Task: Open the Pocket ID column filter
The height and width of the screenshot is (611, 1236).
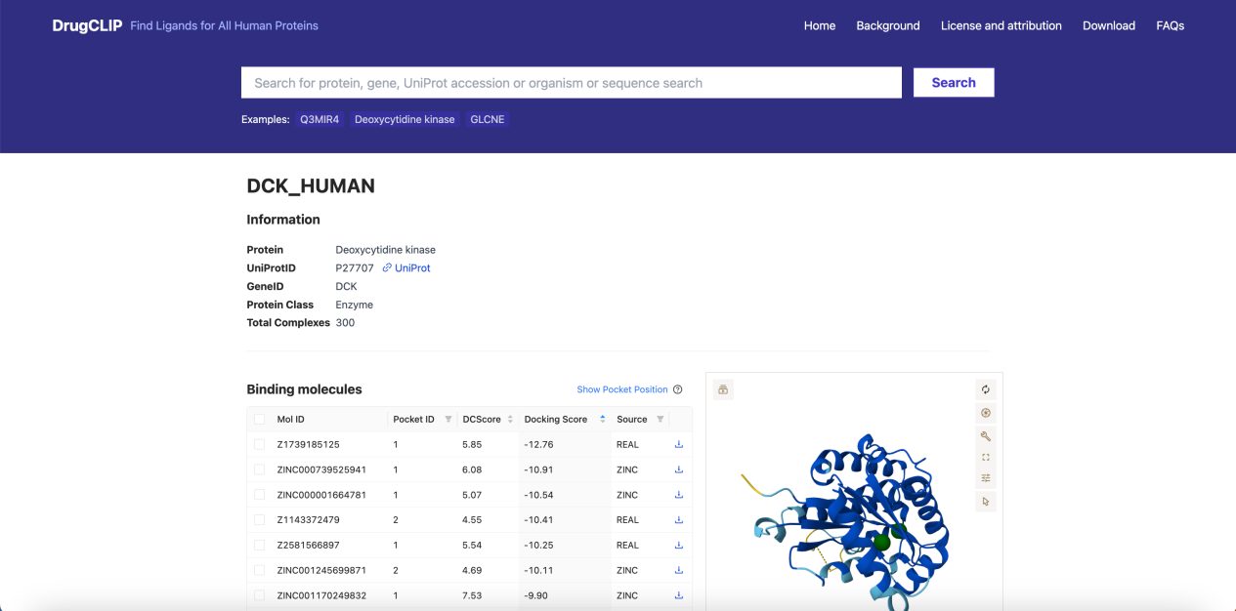Action: (448, 419)
